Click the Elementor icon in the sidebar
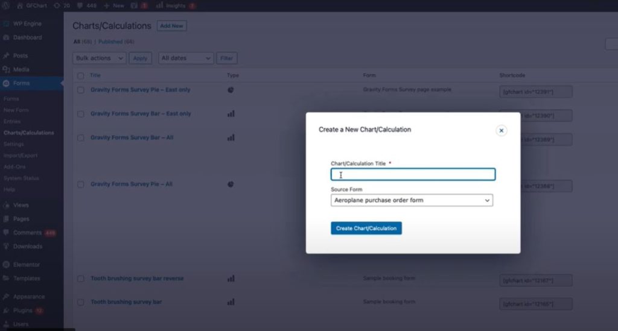The image size is (618, 331). pyautogui.click(x=6, y=265)
